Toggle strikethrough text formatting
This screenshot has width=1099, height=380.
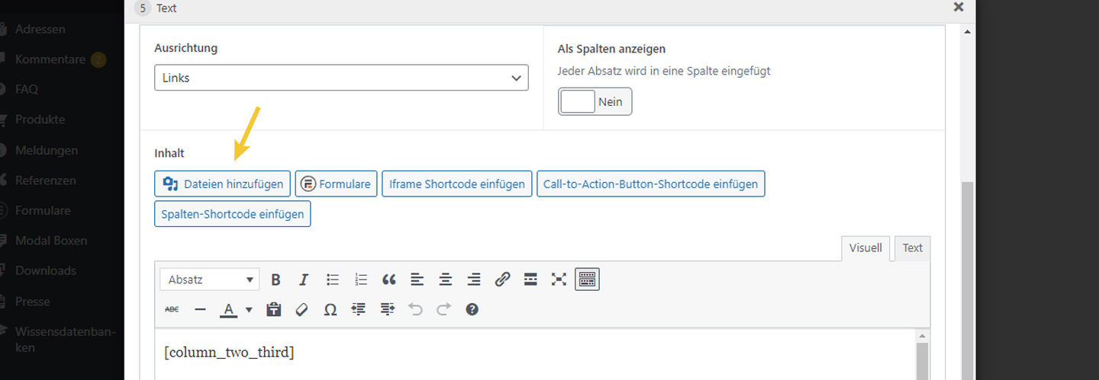pos(172,309)
